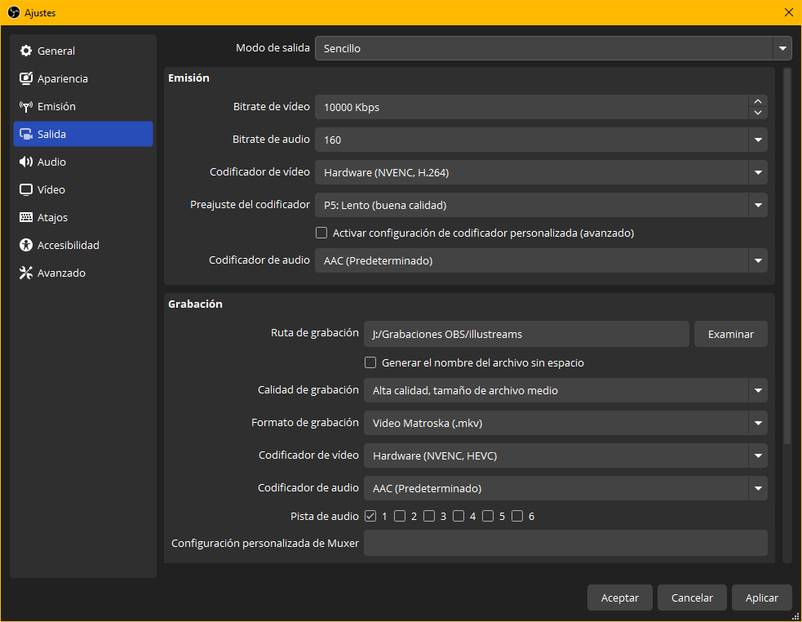Click the Avanzado tools icon

click(25, 273)
